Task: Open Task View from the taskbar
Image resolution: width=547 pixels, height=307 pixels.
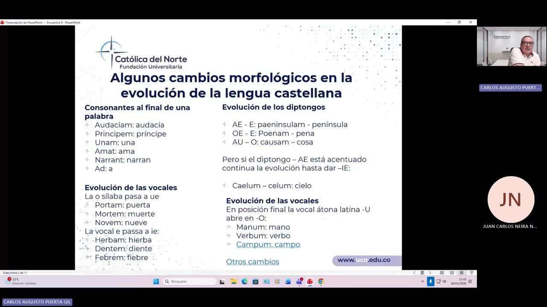Action: coord(222,281)
